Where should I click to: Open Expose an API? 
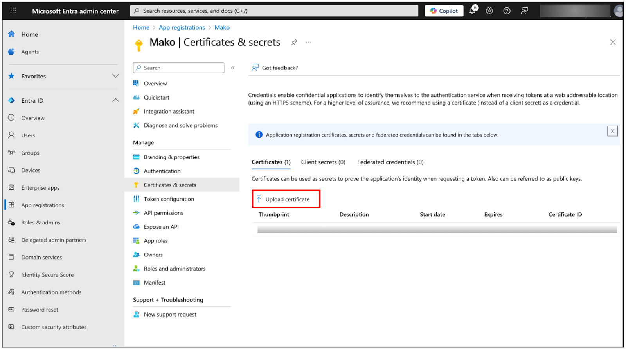click(x=161, y=227)
